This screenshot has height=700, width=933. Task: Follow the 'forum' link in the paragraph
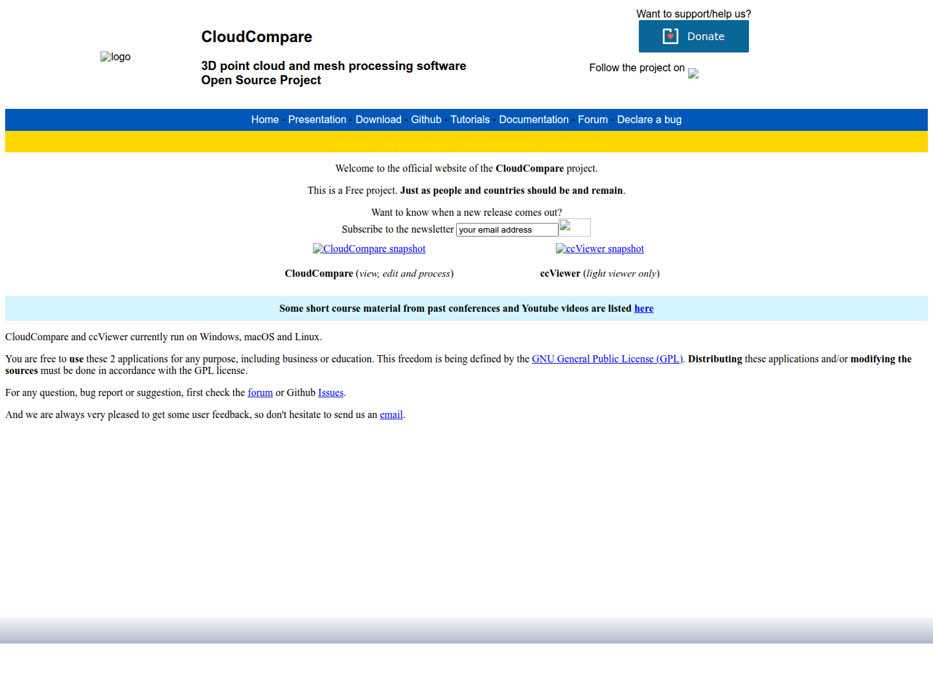coord(260,393)
